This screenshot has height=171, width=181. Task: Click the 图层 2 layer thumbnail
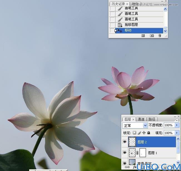pos(132,142)
